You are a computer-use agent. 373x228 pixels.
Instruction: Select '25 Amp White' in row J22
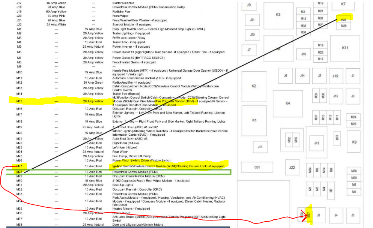tap(56, 24)
